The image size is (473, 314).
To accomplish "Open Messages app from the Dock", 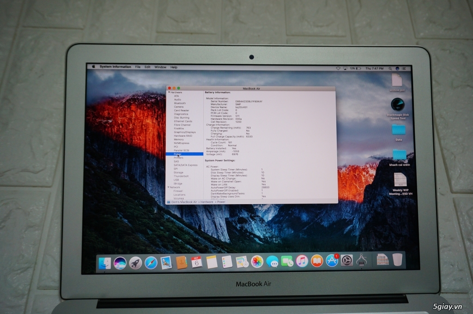I will (x=272, y=261).
